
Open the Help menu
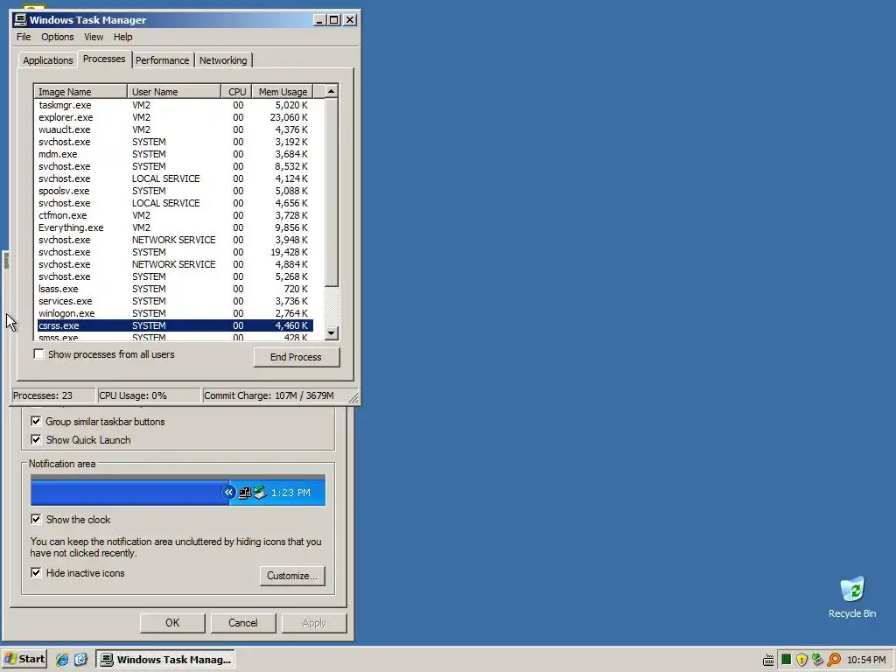coord(122,37)
